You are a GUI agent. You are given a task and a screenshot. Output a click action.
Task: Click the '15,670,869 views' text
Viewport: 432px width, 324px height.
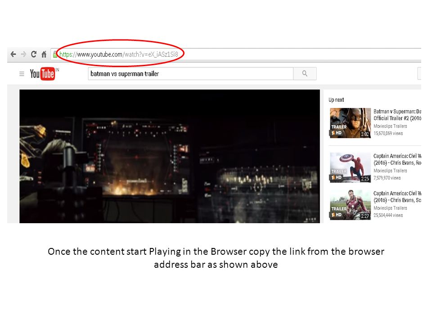point(388,133)
